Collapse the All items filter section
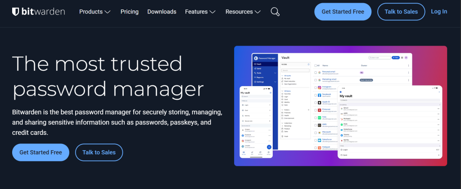461x189 pixels. (x=282, y=91)
